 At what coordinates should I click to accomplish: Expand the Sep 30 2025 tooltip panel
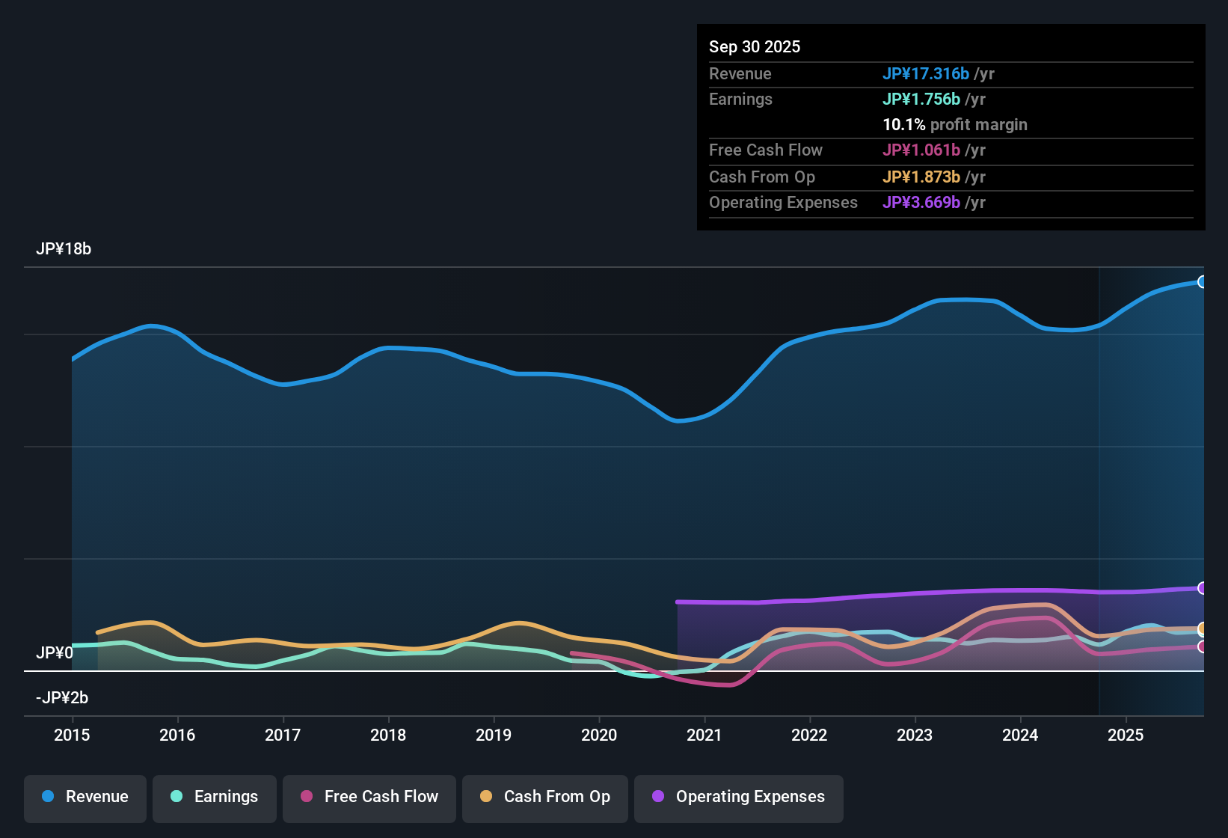click(x=950, y=127)
